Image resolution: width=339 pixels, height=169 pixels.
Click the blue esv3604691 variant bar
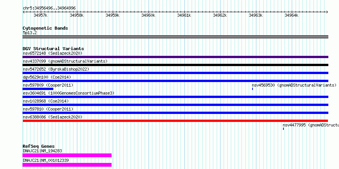[175, 97]
